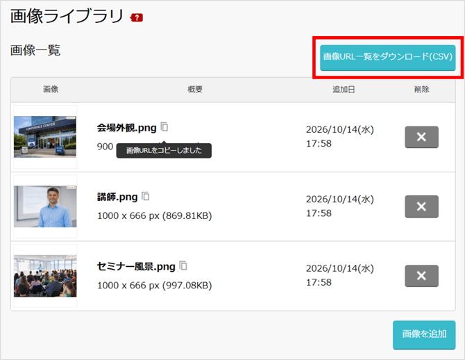Click the 画像ライブラリ page title
This screenshot has width=465, height=360.
point(67,16)
